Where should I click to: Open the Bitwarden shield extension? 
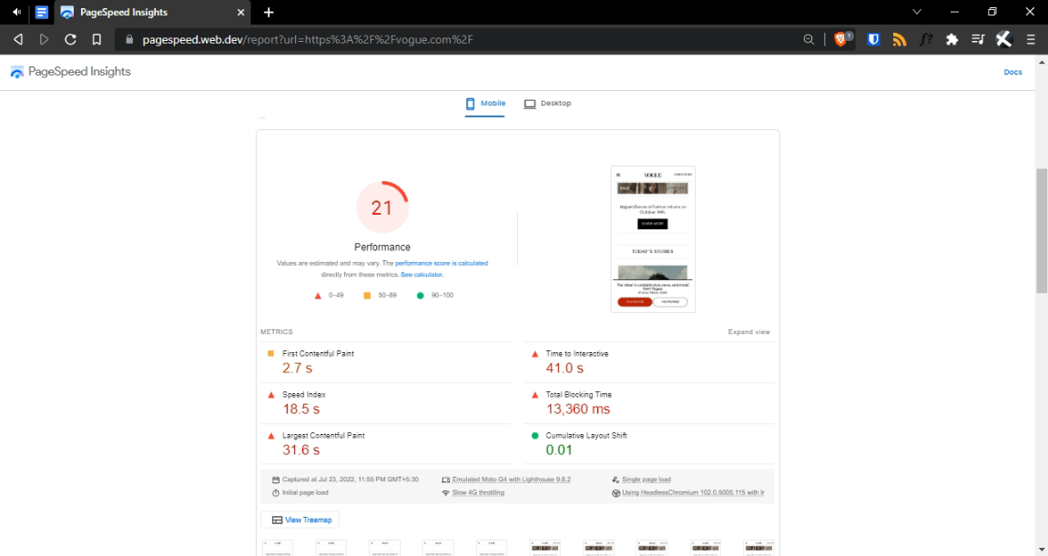873,39
